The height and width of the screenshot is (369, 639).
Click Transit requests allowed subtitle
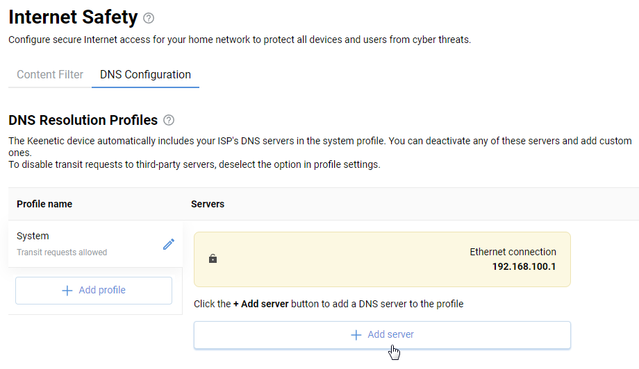point(62,252)
